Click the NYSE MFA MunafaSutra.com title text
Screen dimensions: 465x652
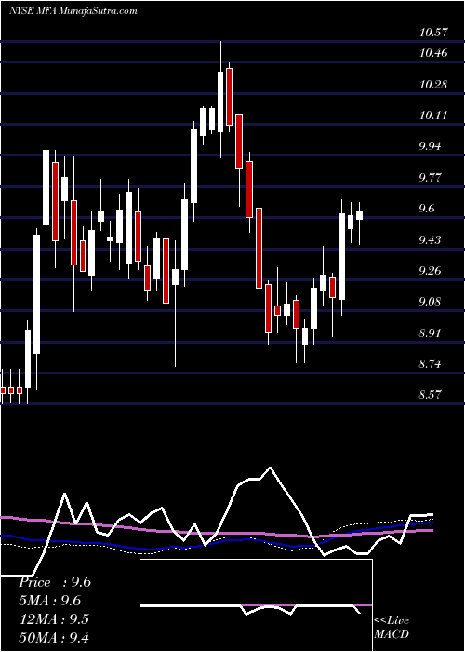(73, 11)
